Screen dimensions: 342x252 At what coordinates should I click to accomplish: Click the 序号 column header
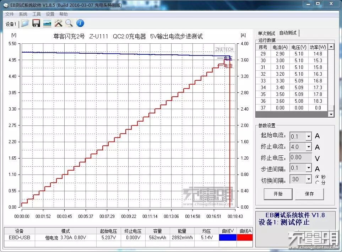pyautogui.click(x=263, y=47)
